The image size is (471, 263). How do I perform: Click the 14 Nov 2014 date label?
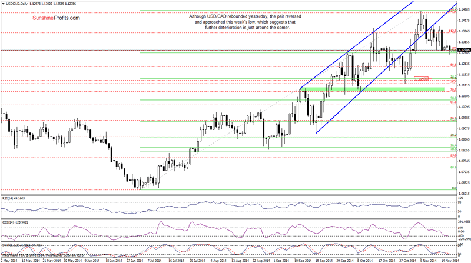tap(450, 261)
